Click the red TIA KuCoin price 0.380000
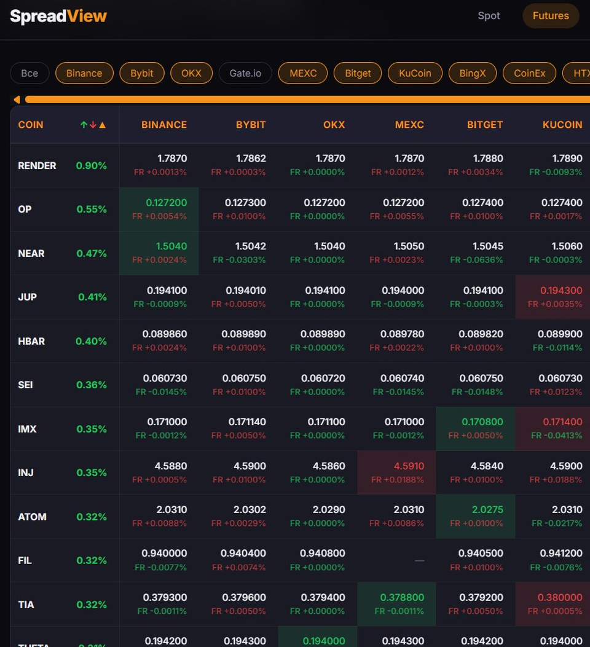590x647 pixels. (560, 597)
